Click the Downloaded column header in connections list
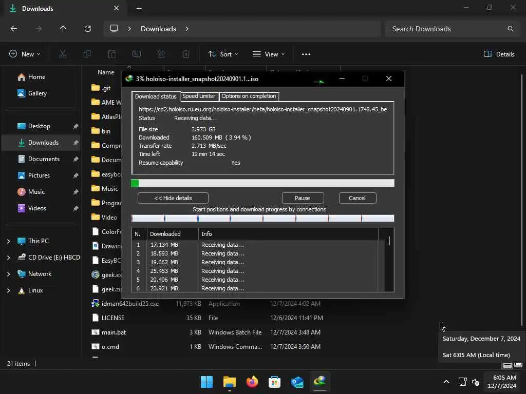The width and height of the screenshot is (526, 394). pyautogui.click(x=173, y=234)
